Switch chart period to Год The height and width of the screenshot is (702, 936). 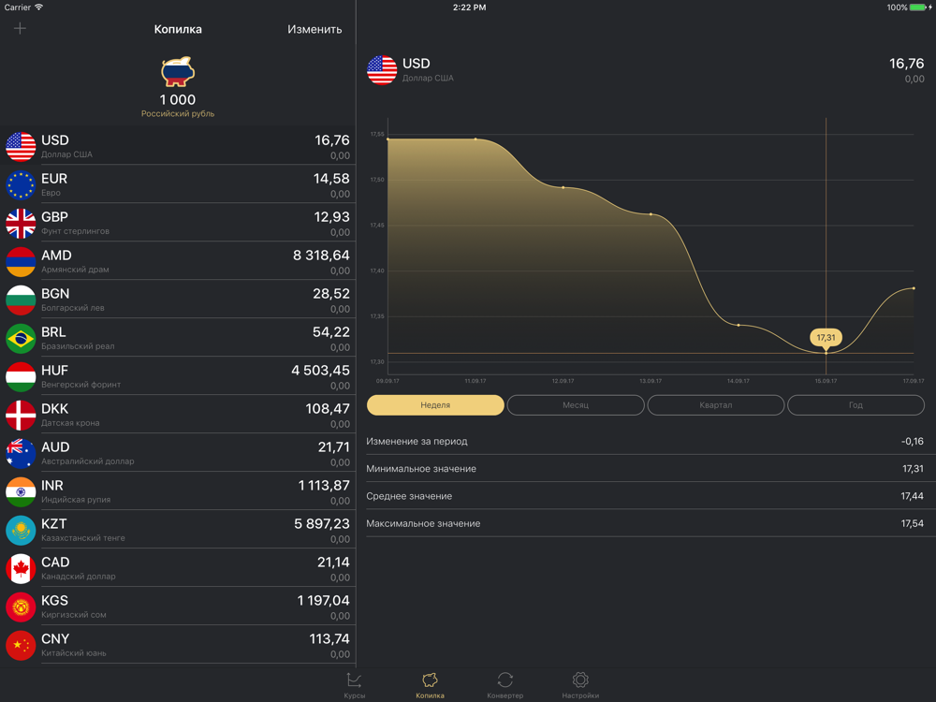[856, 405]
